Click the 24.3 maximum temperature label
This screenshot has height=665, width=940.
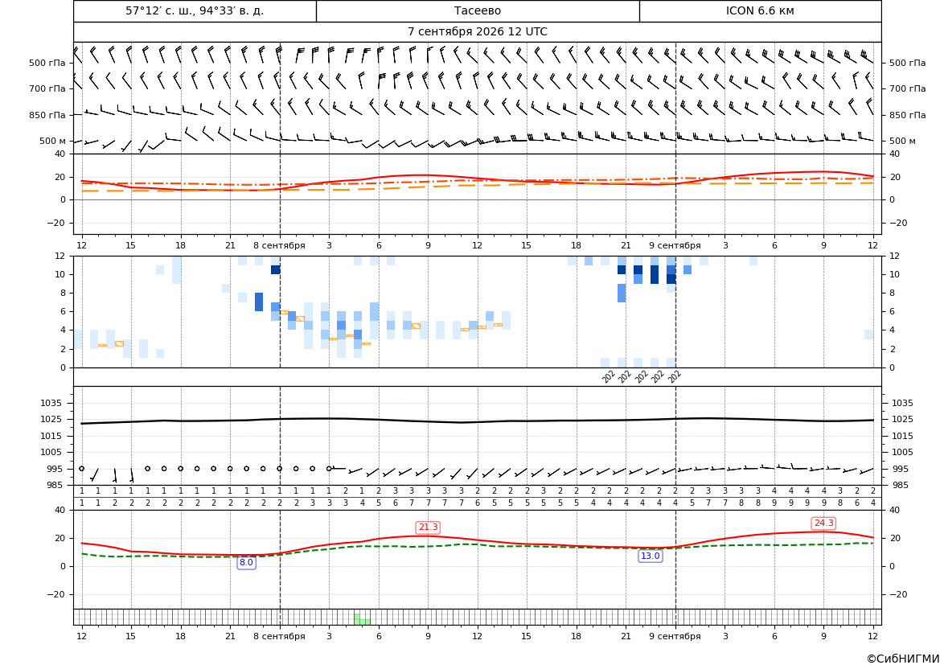click(x=823, y=523)
